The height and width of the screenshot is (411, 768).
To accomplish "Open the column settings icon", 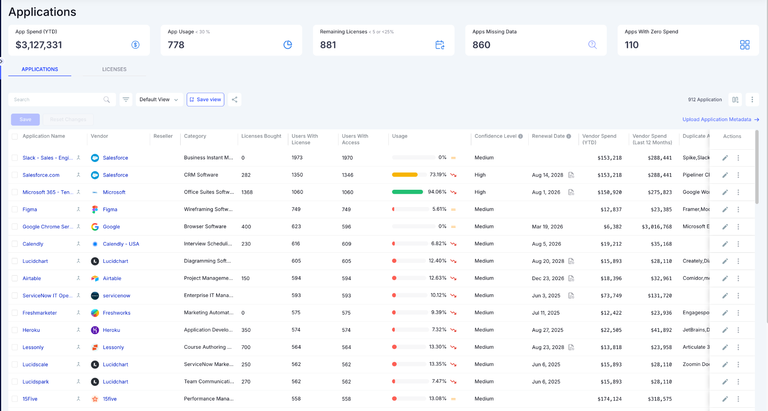I will [x=735, y=100].
